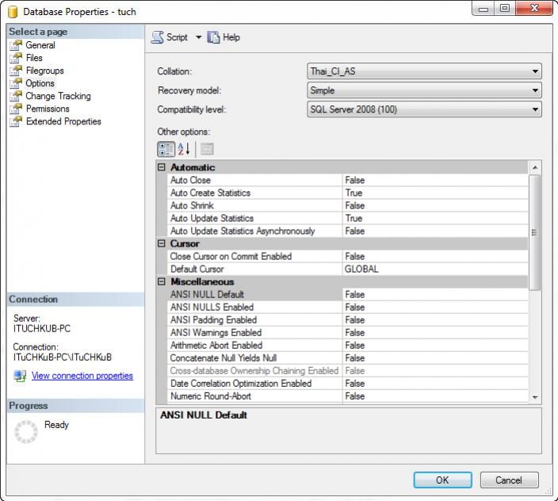Image resolution: width=558 pixels, height=501 pixels.
Task: Select the Arithmetic Abort Enabled row
Action: tap(347, 346)
